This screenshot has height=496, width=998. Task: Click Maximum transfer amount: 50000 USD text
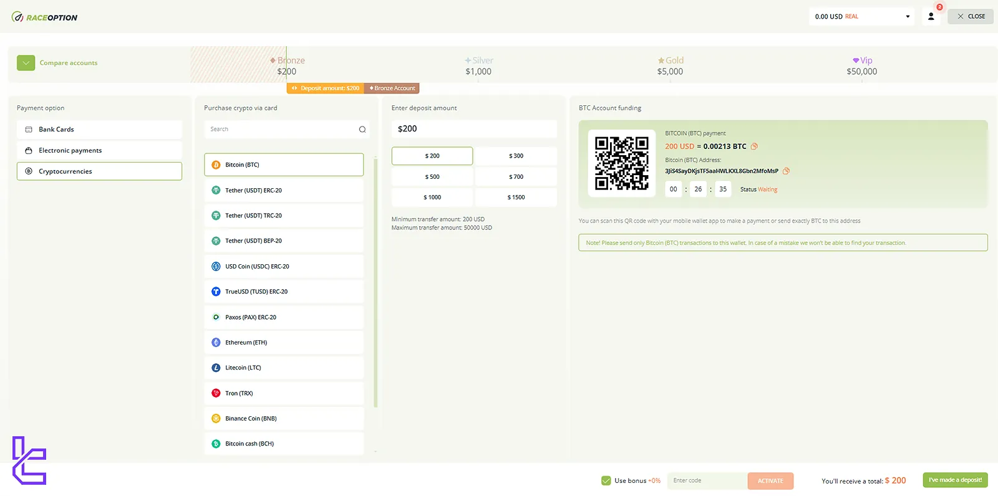click(442, 228)
